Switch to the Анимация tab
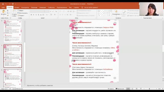The height and width of the screenshot is (92, 164). click(x=43, y=7)
